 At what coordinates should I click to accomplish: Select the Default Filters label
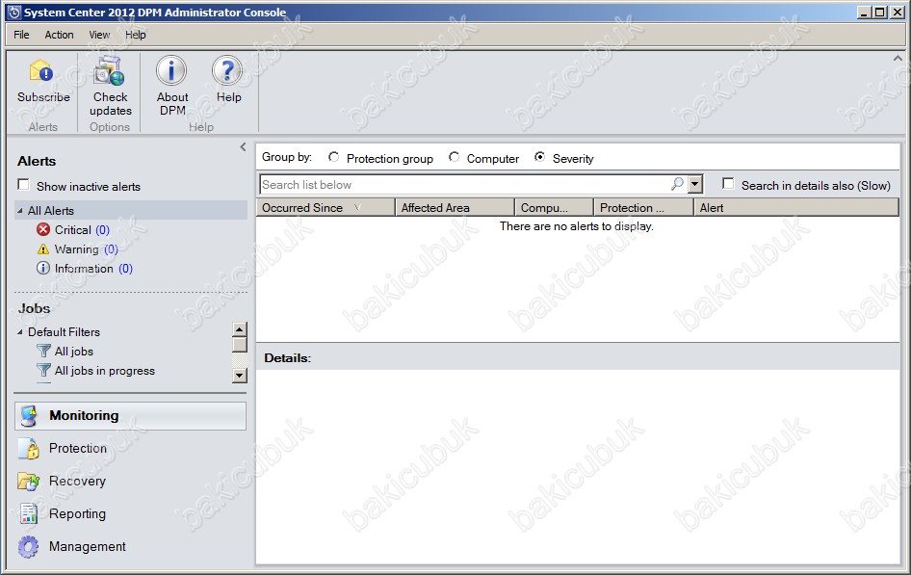(x=64, y=332)
